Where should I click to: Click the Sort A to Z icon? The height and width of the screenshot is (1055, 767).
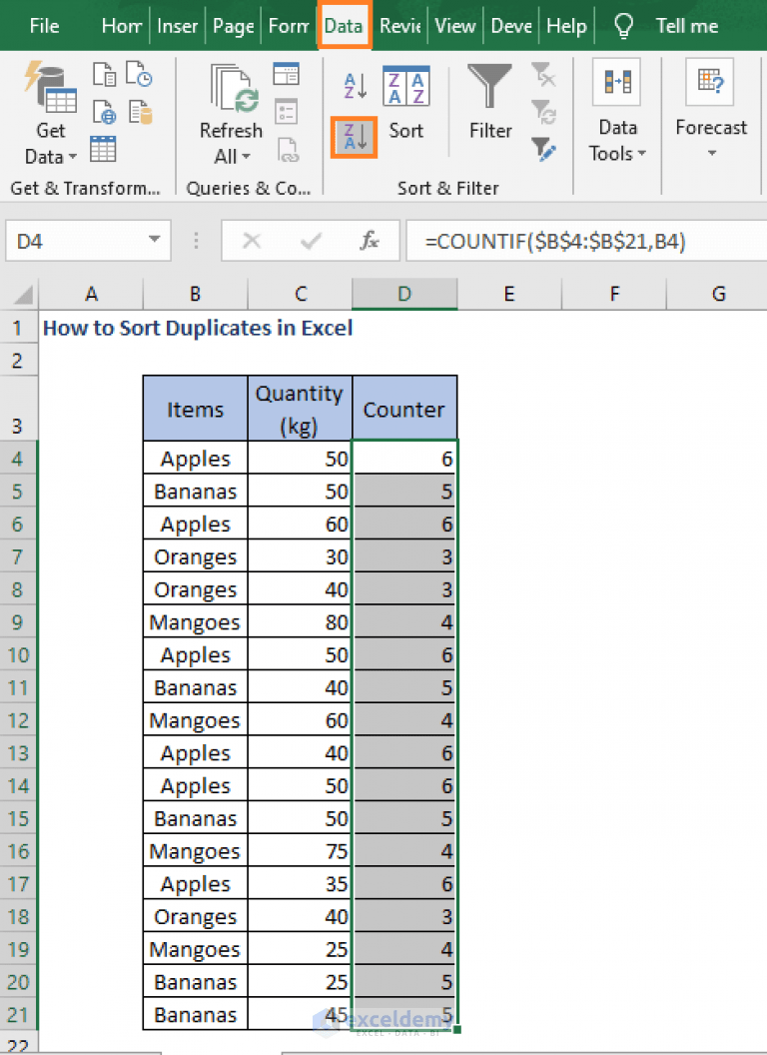(x=354, y=87)
